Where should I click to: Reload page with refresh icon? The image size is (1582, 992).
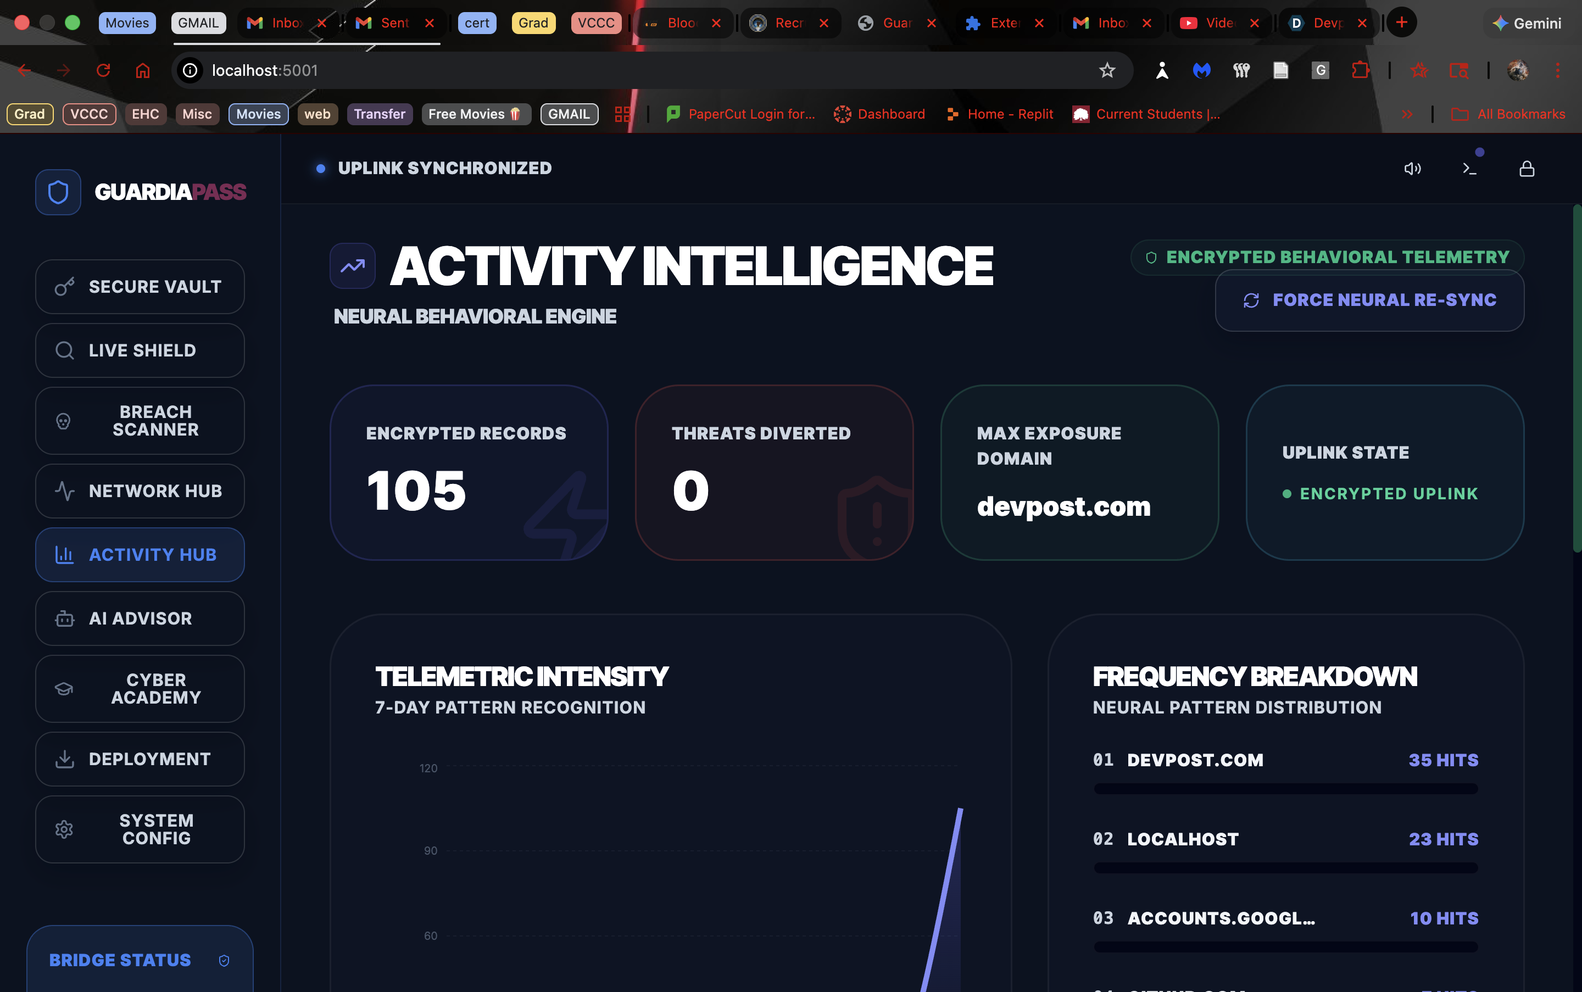coord(103,70)
